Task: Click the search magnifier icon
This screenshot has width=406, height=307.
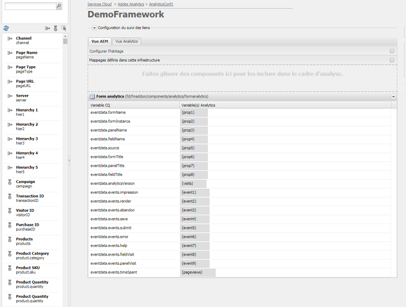Action: pyautogui.click(x=59, y=6)
